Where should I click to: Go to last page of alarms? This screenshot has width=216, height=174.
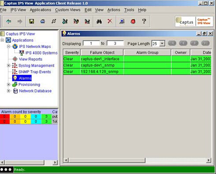point(205,43)
